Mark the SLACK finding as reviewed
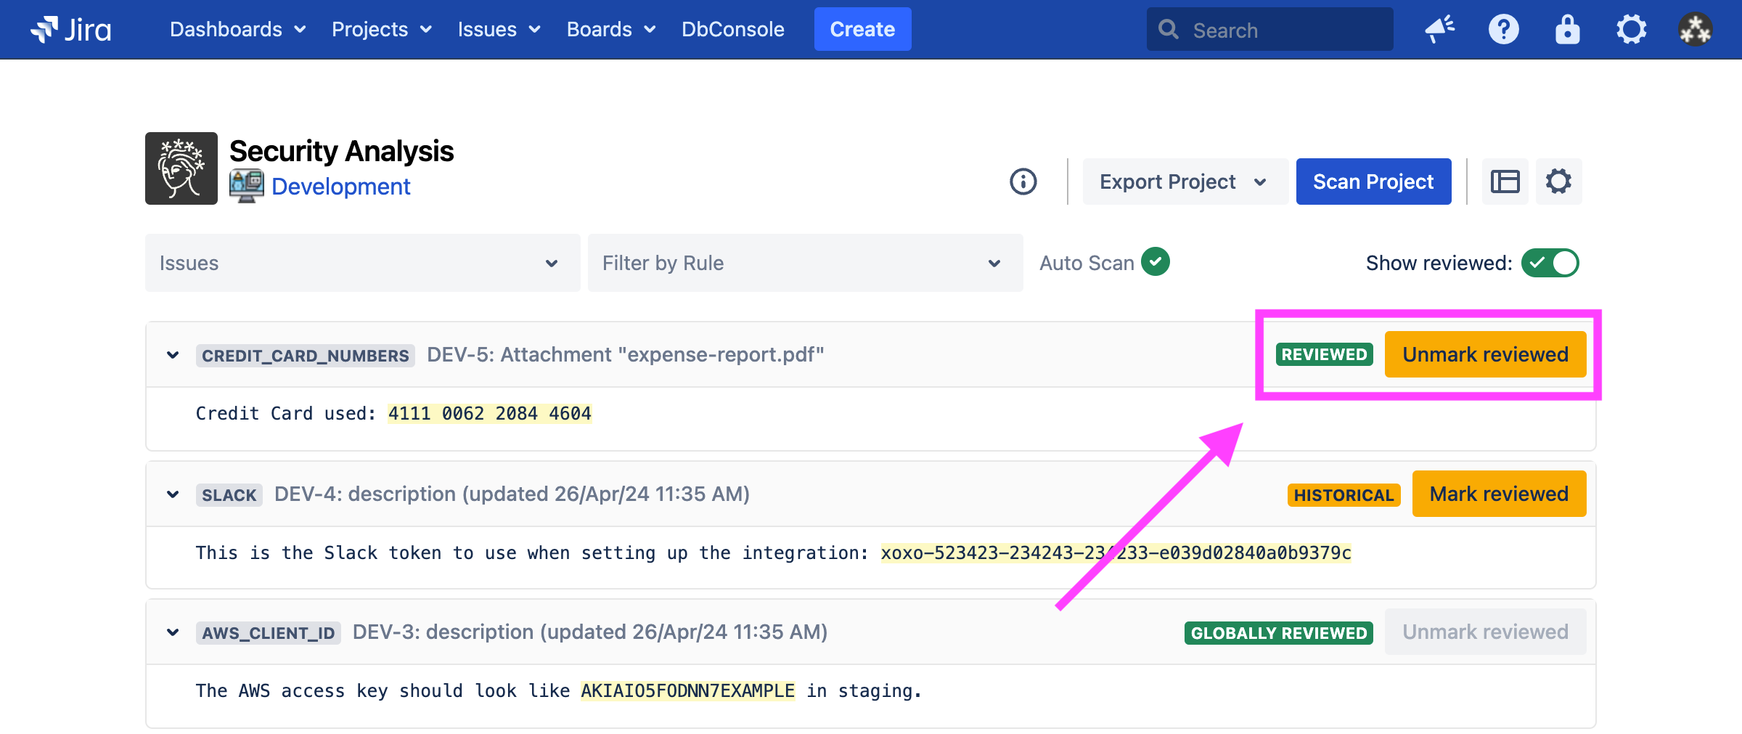The width and height of the screenshot is (1742, 734). pyautogui.click(x=1499, y=494)
